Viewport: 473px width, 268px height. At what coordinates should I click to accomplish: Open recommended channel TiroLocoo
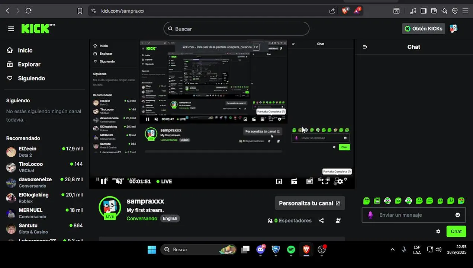click(x=44, y=167)
